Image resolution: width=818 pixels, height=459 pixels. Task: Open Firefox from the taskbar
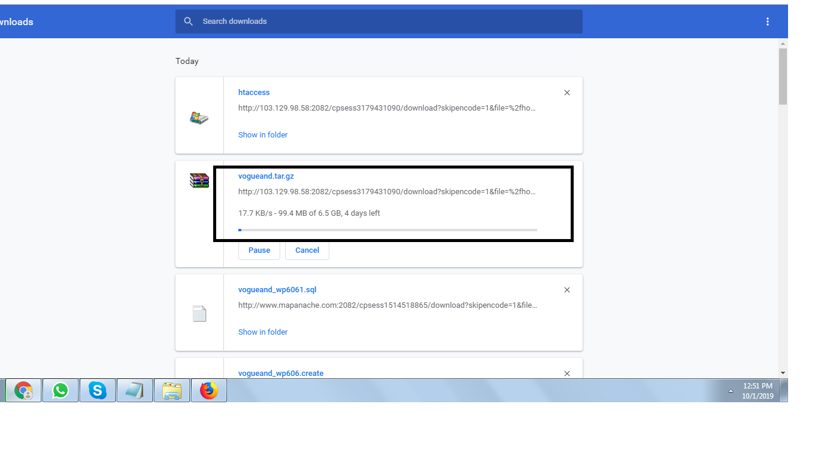209,391
